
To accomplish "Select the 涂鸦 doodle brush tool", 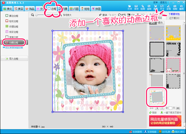I will (x=168, y=7).
